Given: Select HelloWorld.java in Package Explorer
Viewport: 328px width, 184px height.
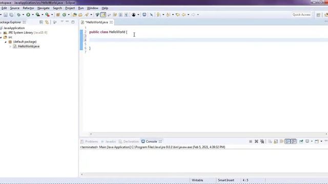Looking at the screenshot, I should (x=29, y=47).
